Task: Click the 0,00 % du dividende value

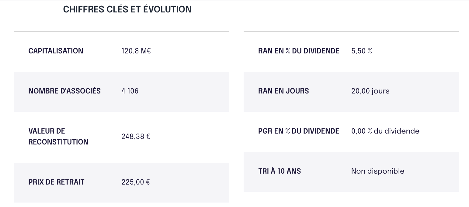Action: (x=385, y=131)
